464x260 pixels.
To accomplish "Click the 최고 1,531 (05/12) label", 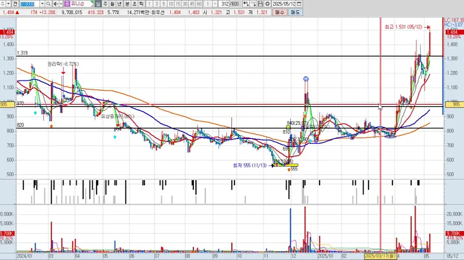I will (x=403, y=27).
